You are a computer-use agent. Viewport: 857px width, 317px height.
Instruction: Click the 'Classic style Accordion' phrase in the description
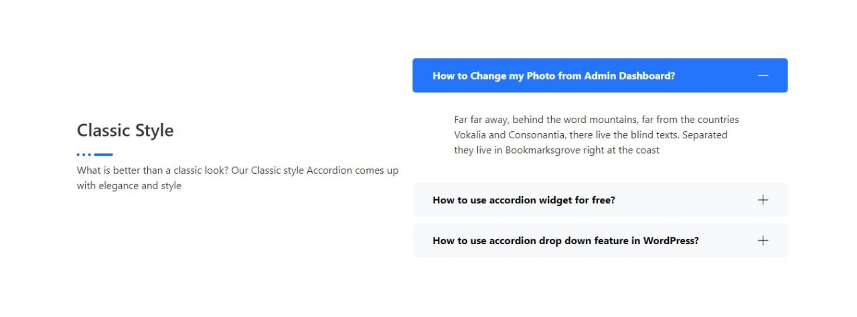point(301,171)
